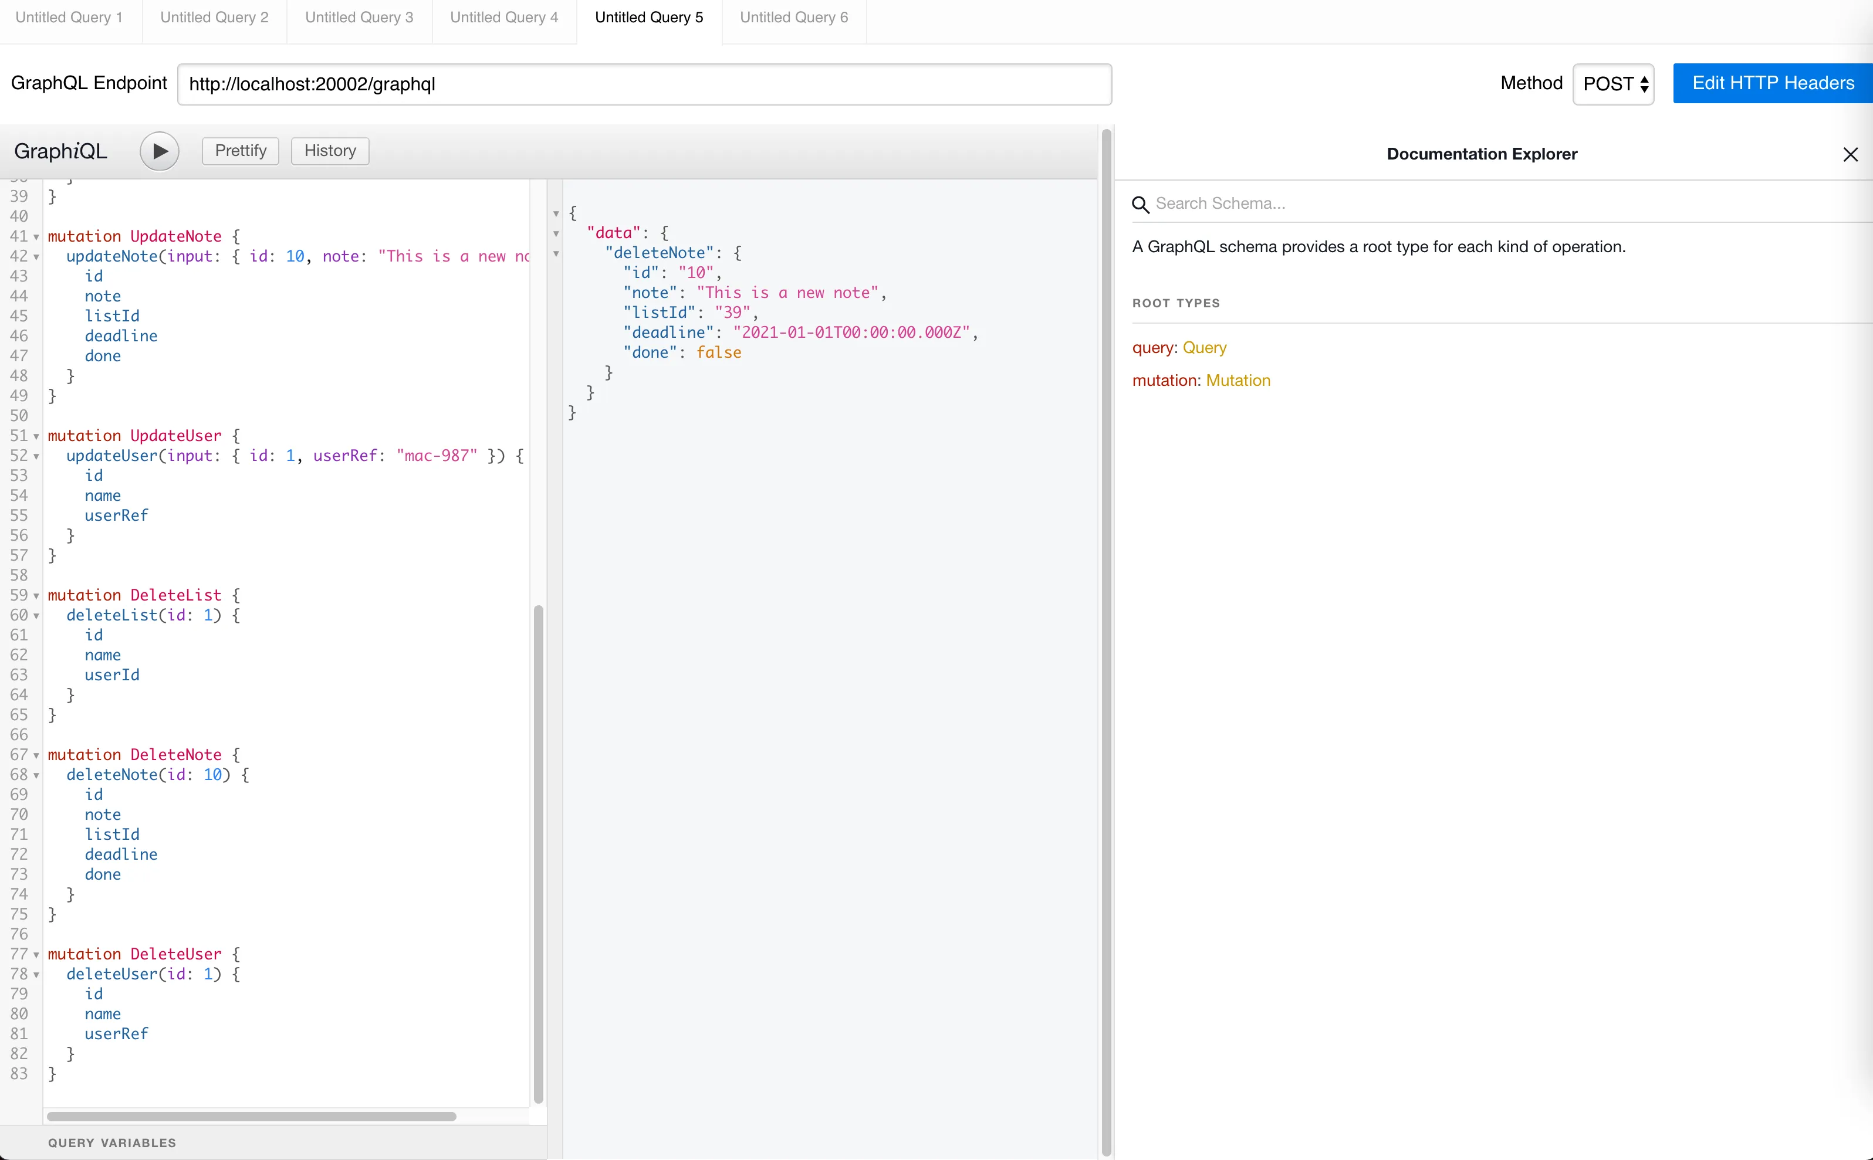
Task: Click the Prettify button
Action: point(240,150)
